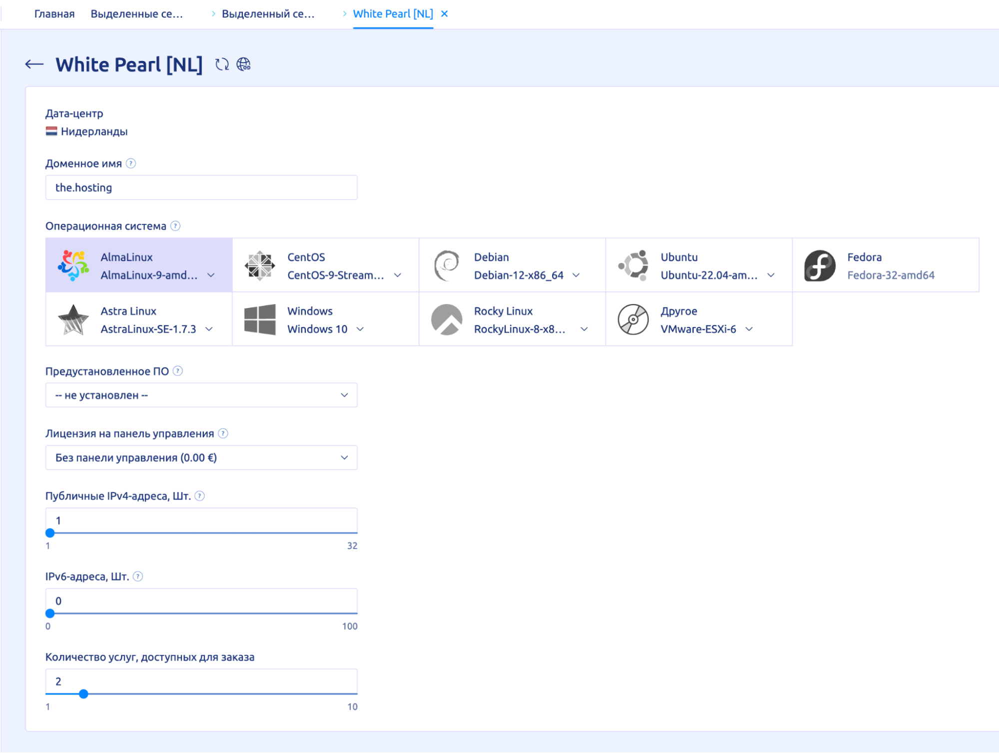Select the Другое disc icon

pos(633,319)
